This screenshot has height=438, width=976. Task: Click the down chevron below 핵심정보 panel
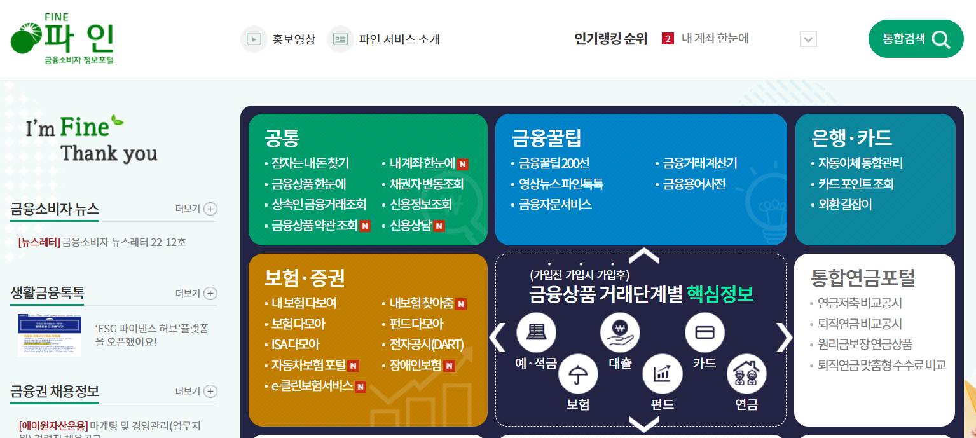tap(643, 424)
